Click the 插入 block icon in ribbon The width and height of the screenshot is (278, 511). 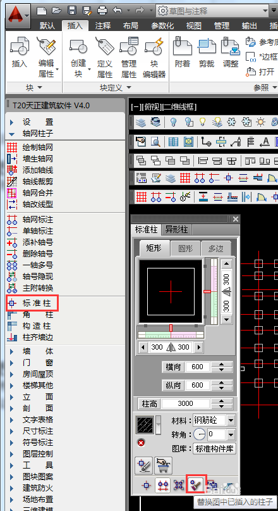pyautogui.click(x=20, y=46)
